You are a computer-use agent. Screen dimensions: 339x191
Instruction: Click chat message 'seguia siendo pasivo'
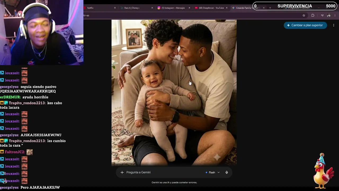coord(38,87)
